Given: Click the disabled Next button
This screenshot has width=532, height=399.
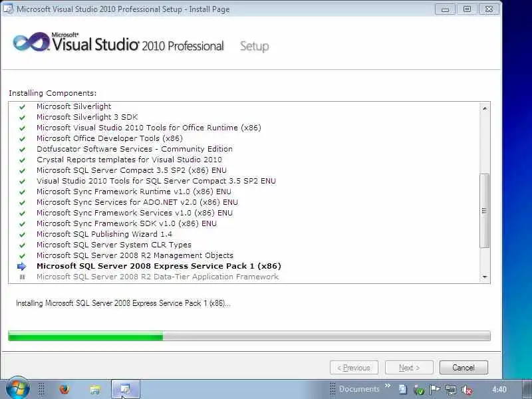Looking at the screenshot, I should click(x=409, y=368).
